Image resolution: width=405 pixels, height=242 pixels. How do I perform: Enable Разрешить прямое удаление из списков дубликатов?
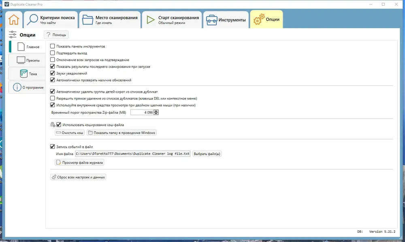click(x=52, y=98)
